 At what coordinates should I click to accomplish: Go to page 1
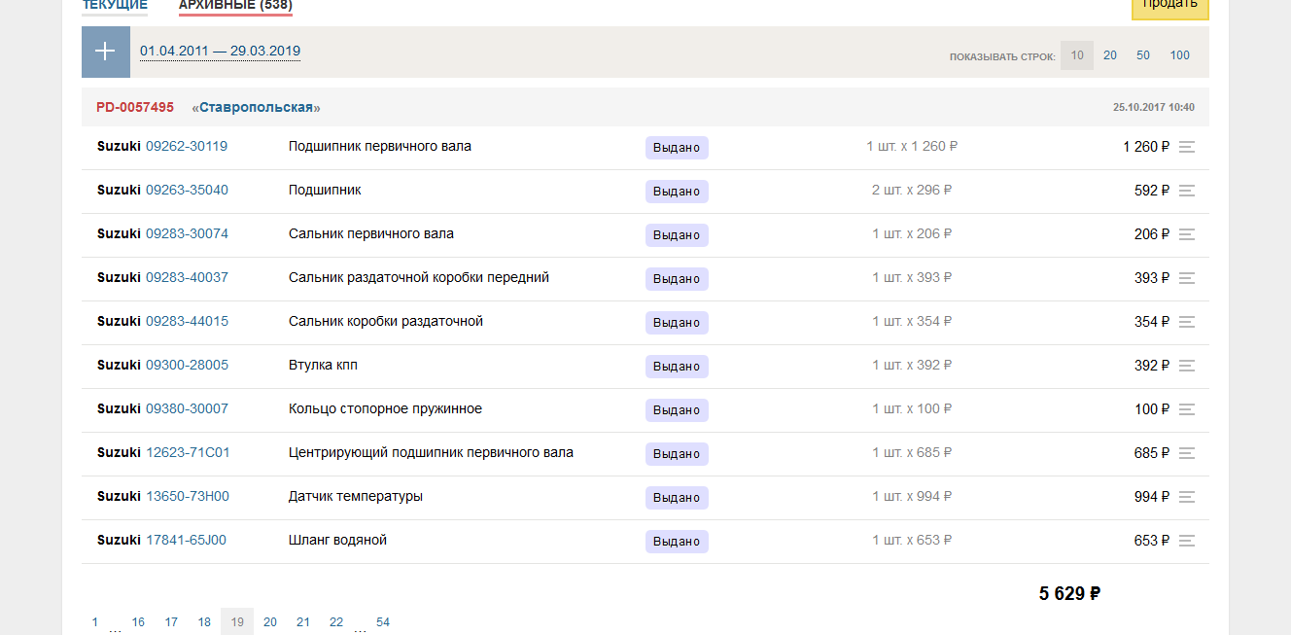[x=95, y=622]
